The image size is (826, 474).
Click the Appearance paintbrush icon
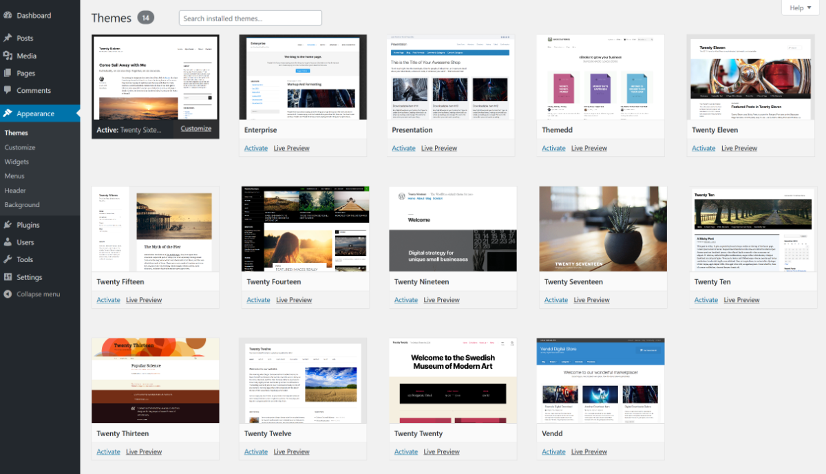(x=8, y=114)
